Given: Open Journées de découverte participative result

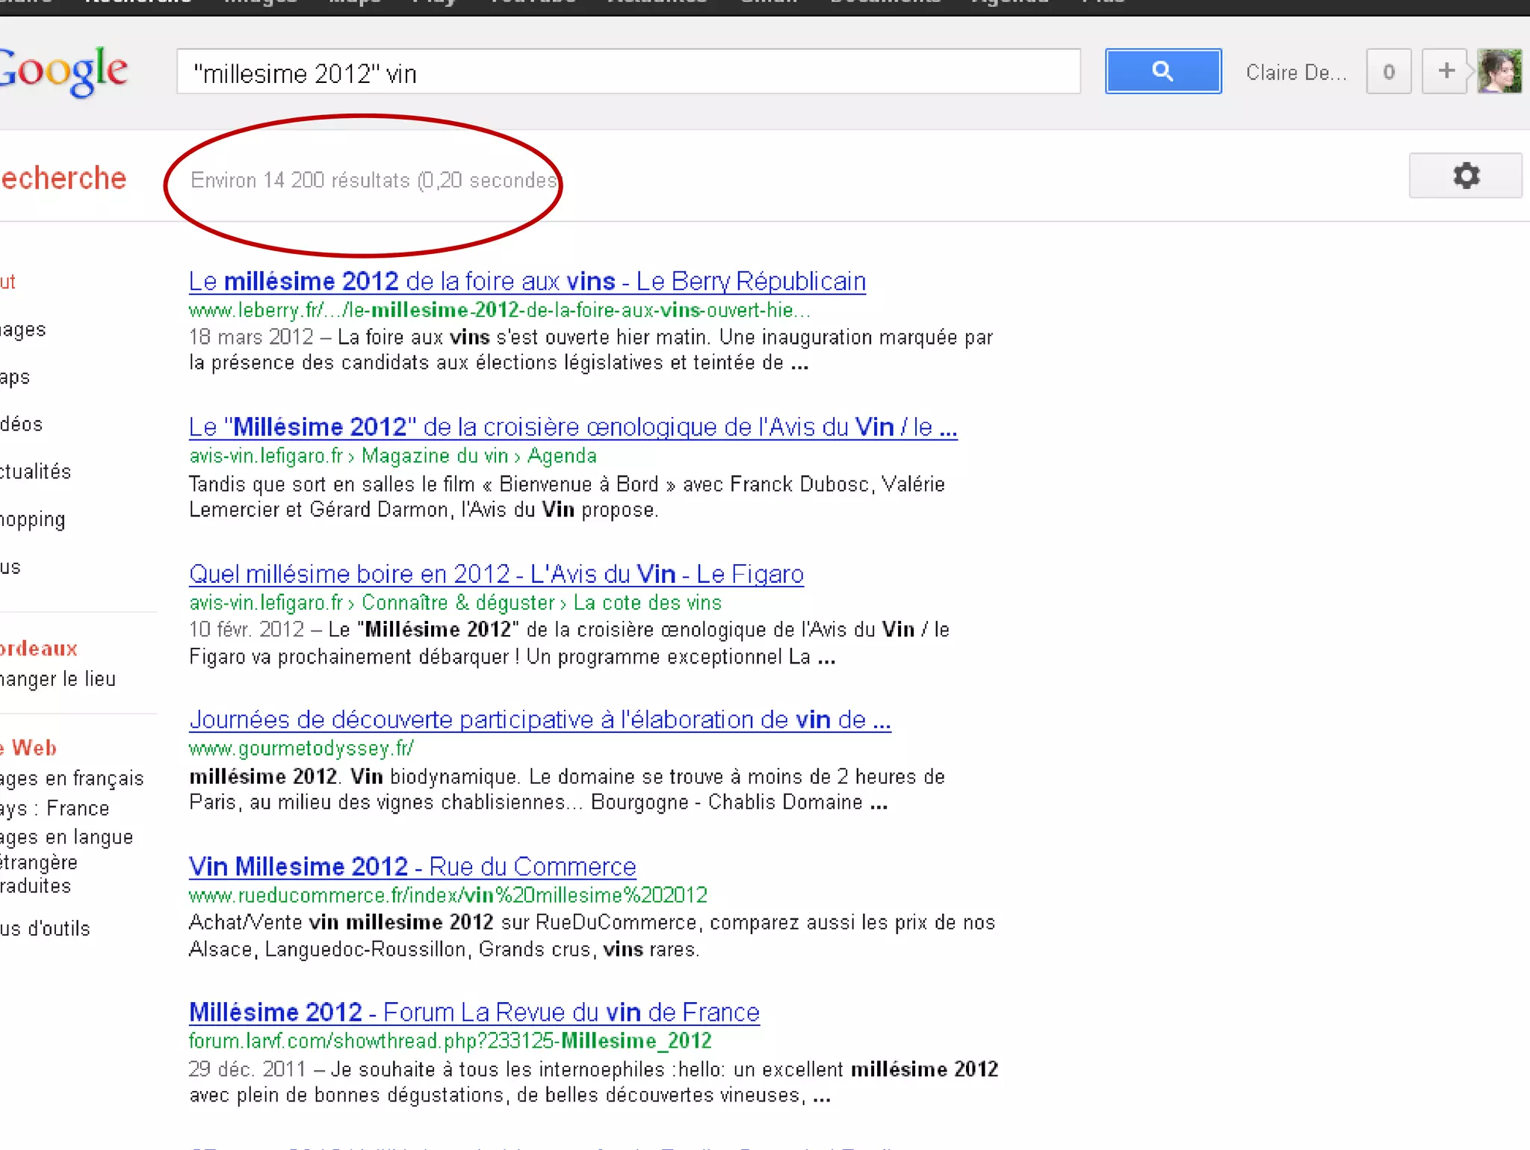Looking at the screenshot, I should tap(539, 719).
